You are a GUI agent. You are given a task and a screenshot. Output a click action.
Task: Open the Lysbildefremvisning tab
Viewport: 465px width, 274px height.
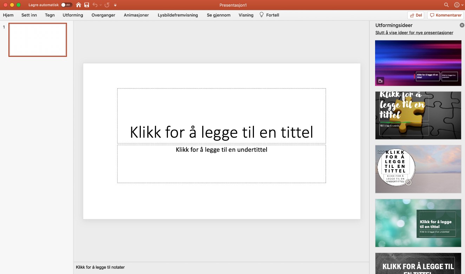(178, 15)
